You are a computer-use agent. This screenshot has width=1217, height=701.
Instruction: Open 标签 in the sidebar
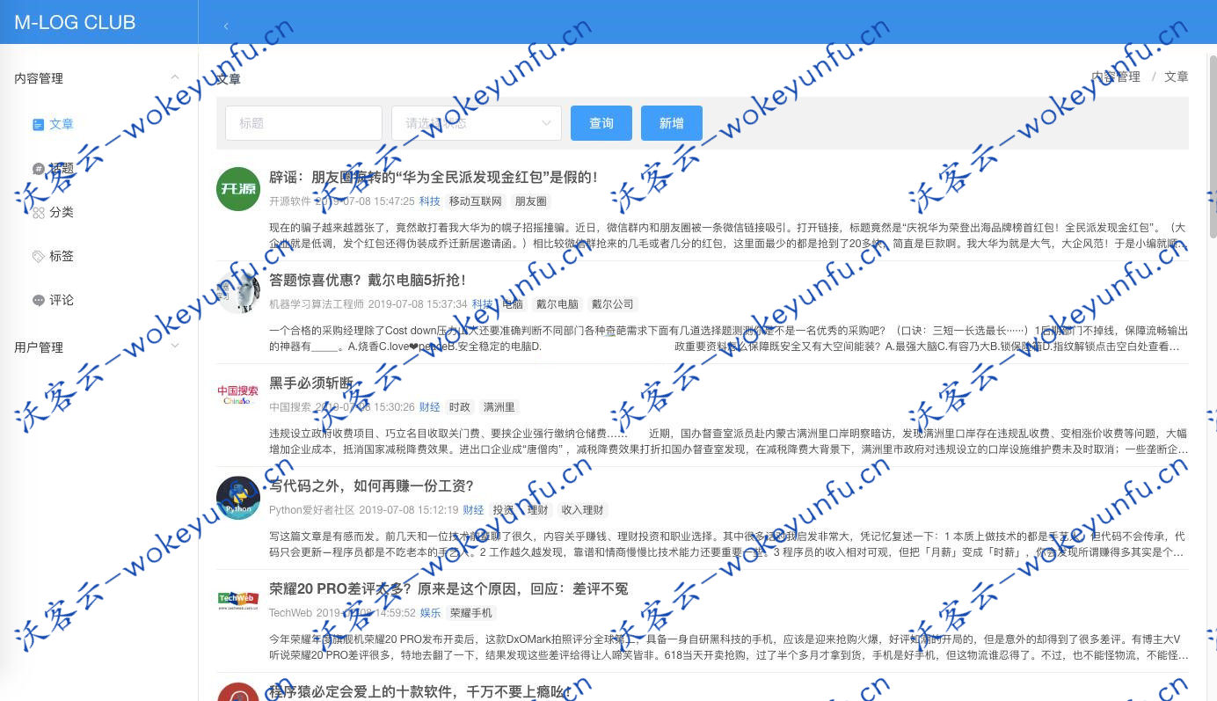[62, 257]
